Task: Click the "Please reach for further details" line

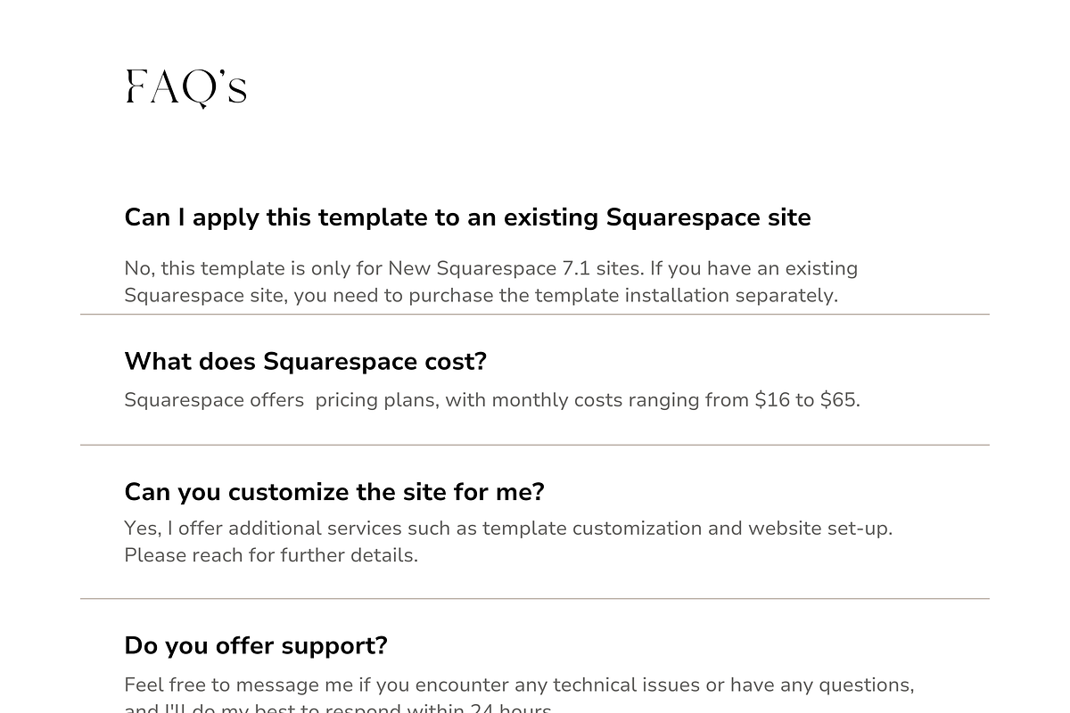Action: pyautogui.click(x=270, y=555)
